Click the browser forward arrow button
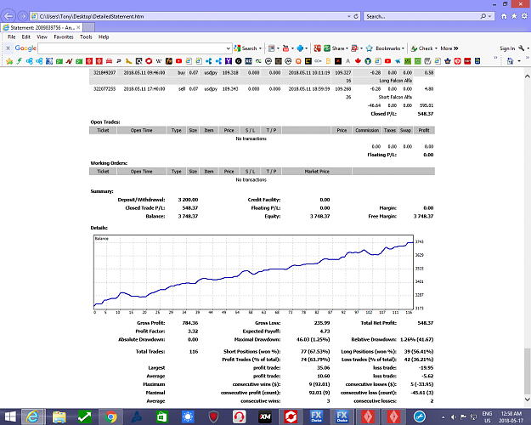The image size is (531, 425). [x=22, y=16]
